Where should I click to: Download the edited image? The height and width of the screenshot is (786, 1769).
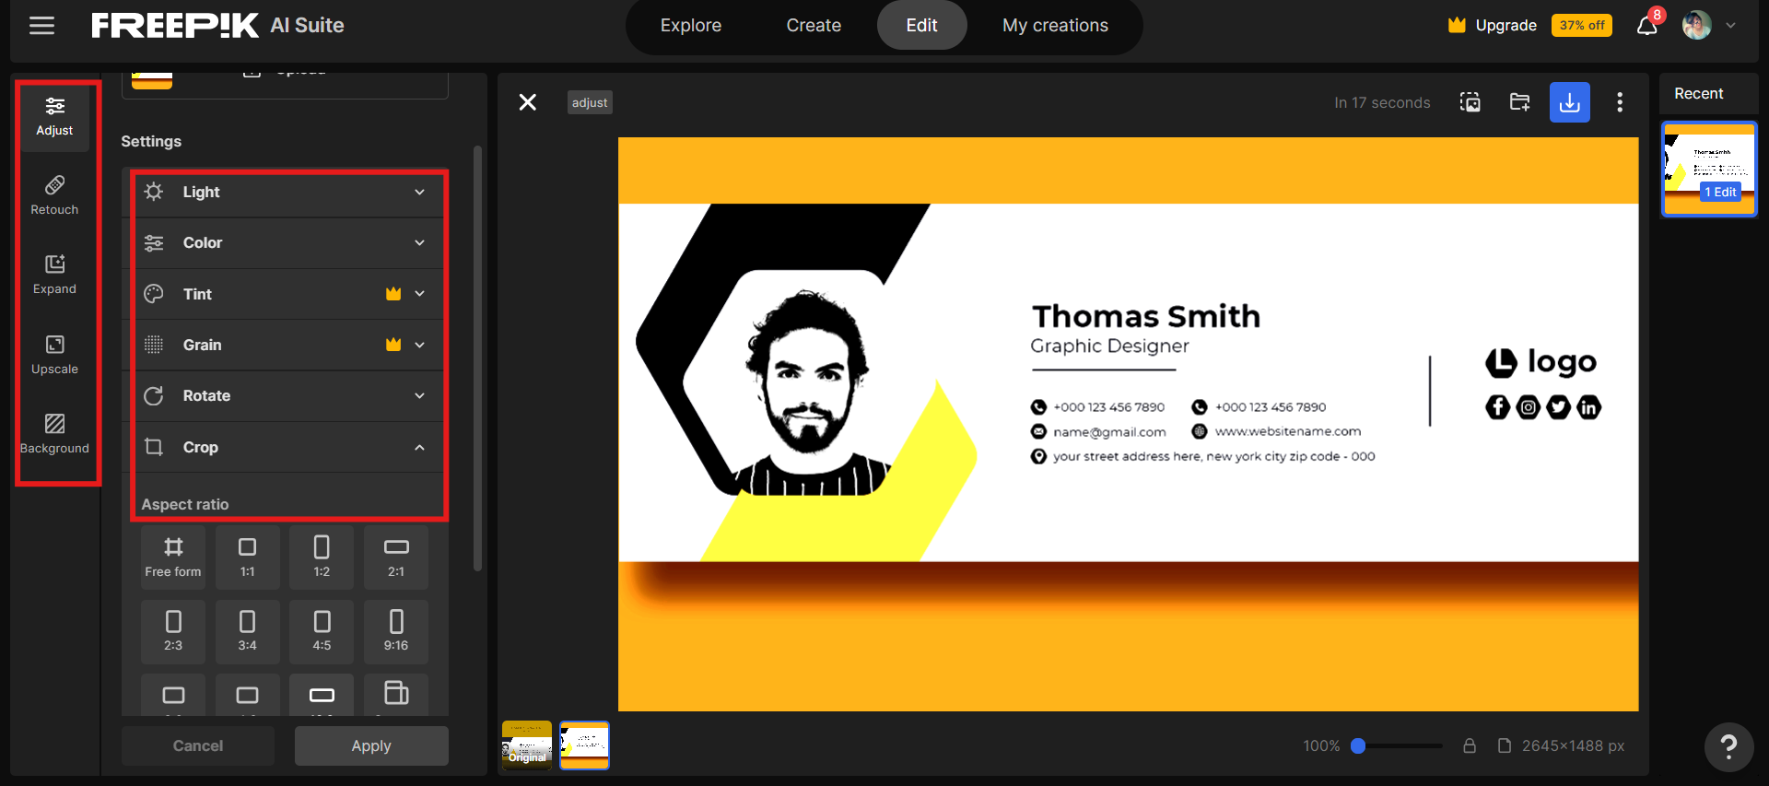coord(1570,102)
